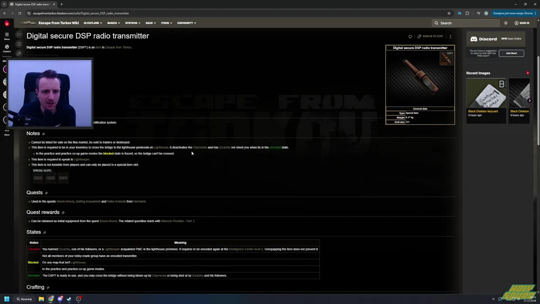Bookmark this page with the star icon

(449, 13)
